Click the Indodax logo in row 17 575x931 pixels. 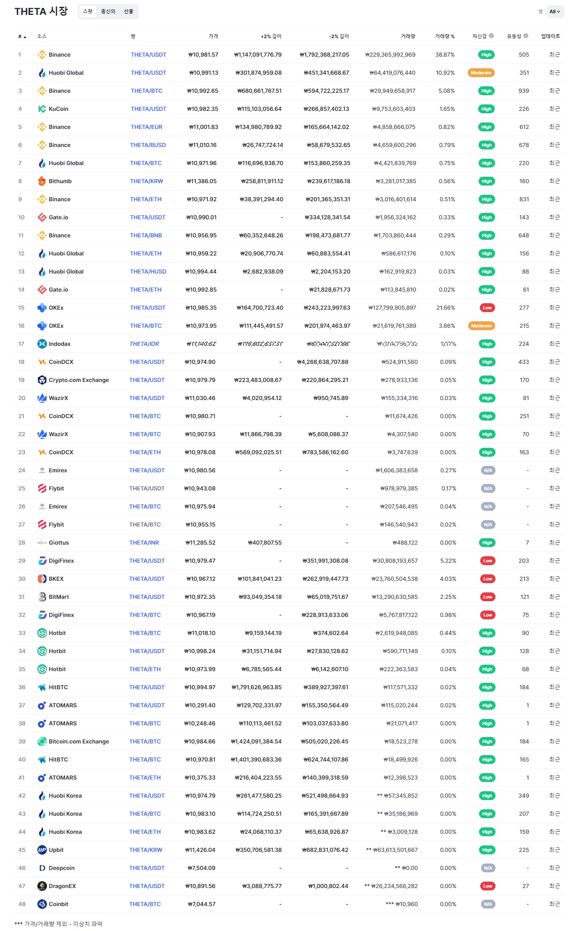tap(42, 344)
